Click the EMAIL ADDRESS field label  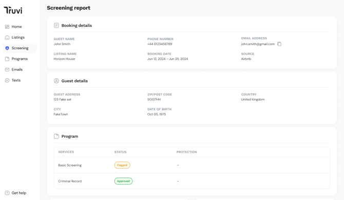pos(254,38)
